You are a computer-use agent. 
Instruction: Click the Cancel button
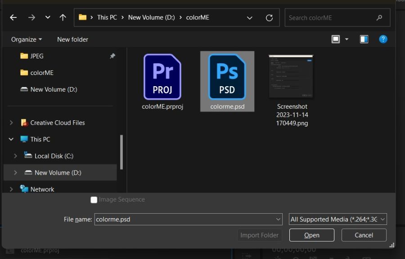(x=364, y=235)
